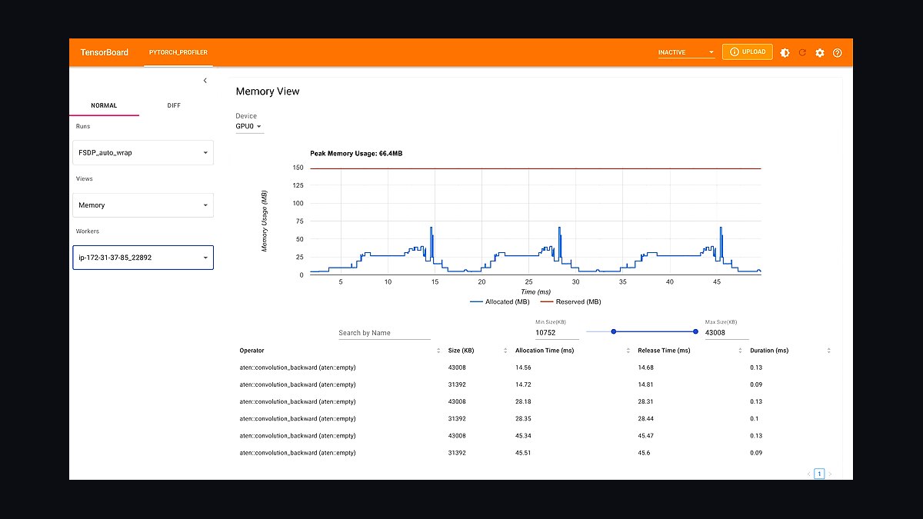Click the Operator column header

pos(252,351)
